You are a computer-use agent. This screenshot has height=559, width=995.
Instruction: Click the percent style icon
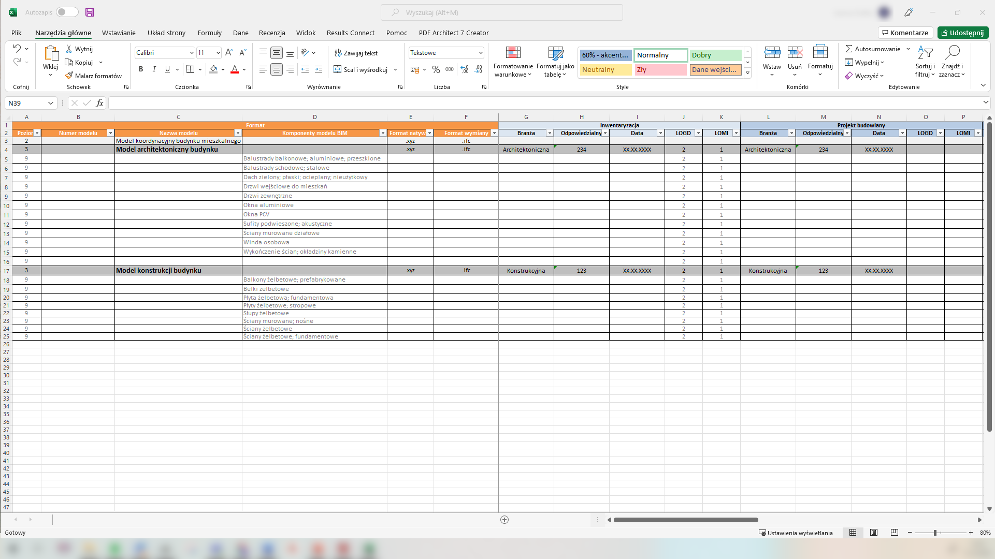click(x=436, y=69)
